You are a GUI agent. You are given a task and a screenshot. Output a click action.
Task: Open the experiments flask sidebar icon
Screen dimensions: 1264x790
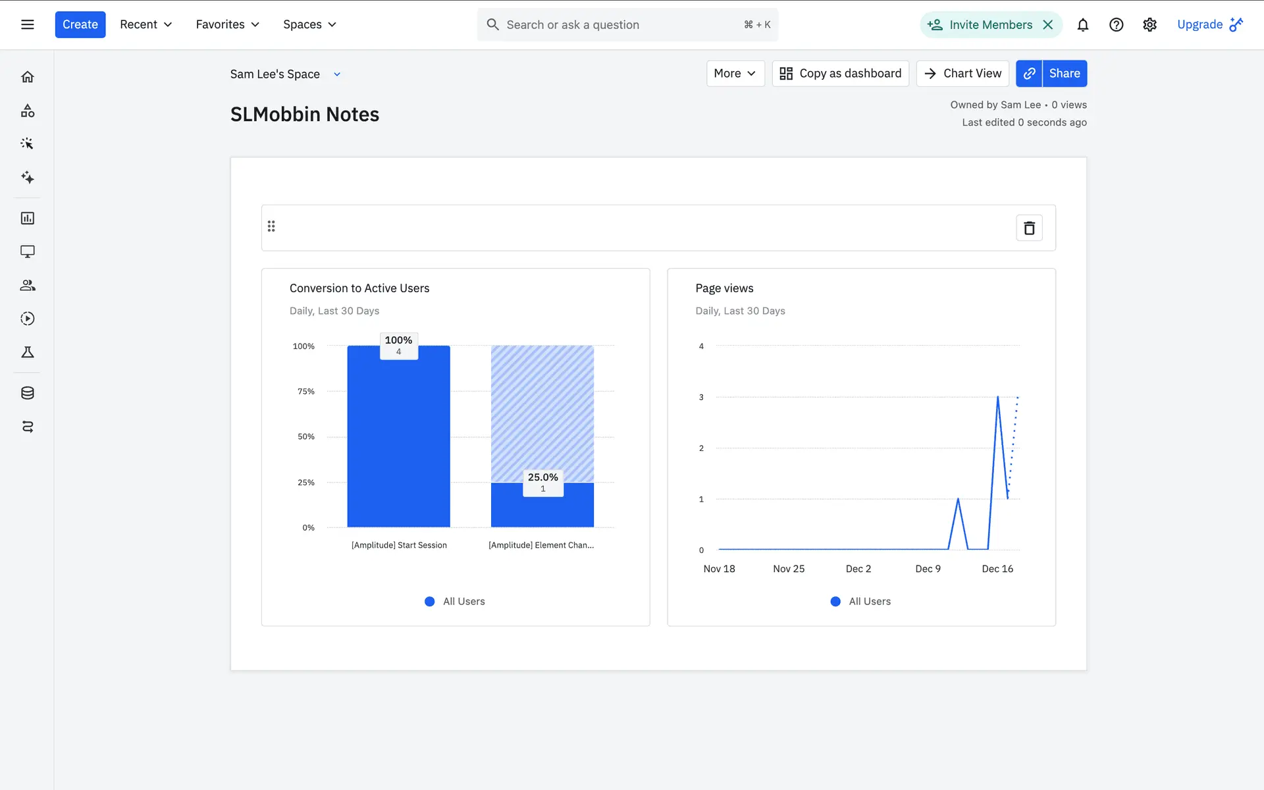27,352
